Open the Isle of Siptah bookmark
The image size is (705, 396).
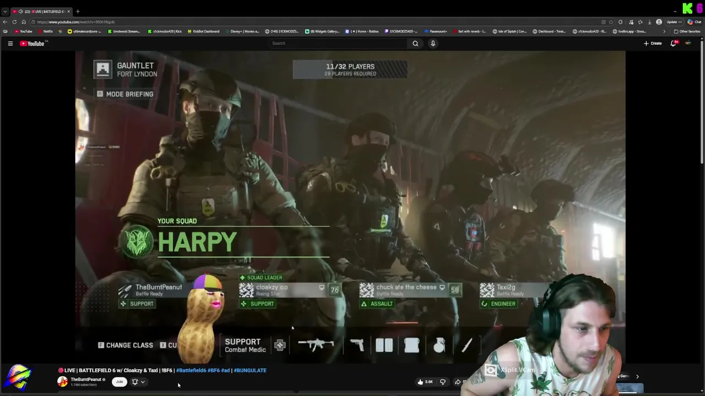click(x=509, y=31)
